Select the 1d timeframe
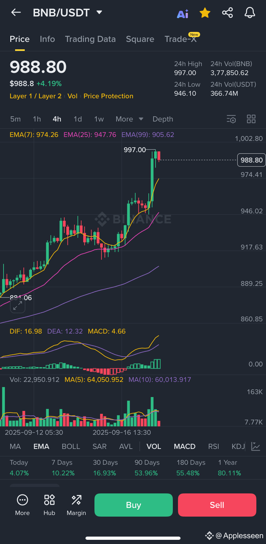266x544 pixels. pyautogui.click(x=78, y=119)
